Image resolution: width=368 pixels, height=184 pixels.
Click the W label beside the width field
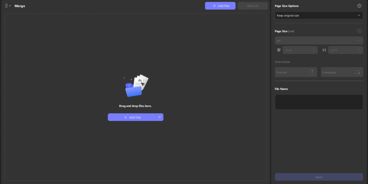tap(279, 50)
